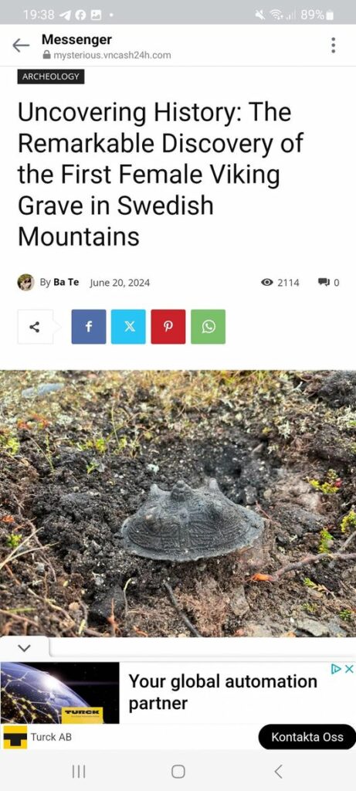
Task: Open the ARCHEOLOGY category tag
Action: pos(51,76)
